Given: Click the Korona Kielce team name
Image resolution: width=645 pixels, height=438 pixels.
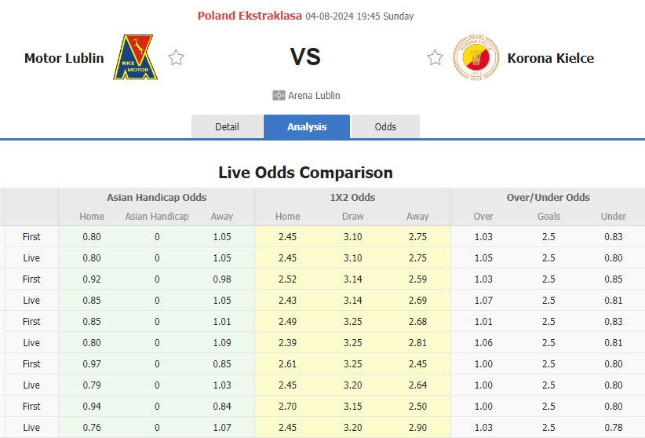Looking at the screenshot, I should pos(550,58).
